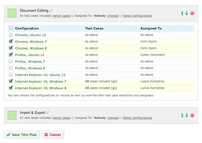Click the Ciaran Davenport assignee cell
The image size is (202, 143).
tap(152, 55)
